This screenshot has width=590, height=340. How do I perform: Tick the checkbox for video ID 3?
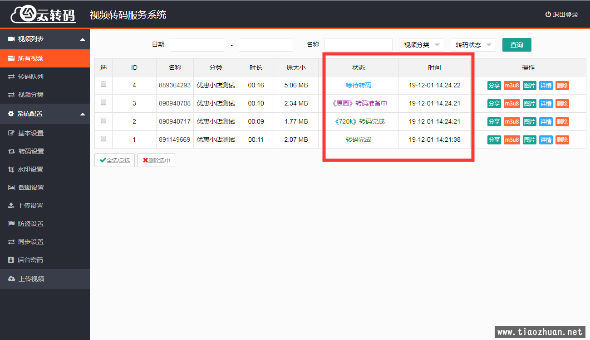tap(103, 102)
